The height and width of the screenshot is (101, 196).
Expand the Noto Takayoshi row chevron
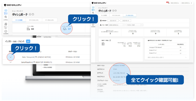coord(11,57)
